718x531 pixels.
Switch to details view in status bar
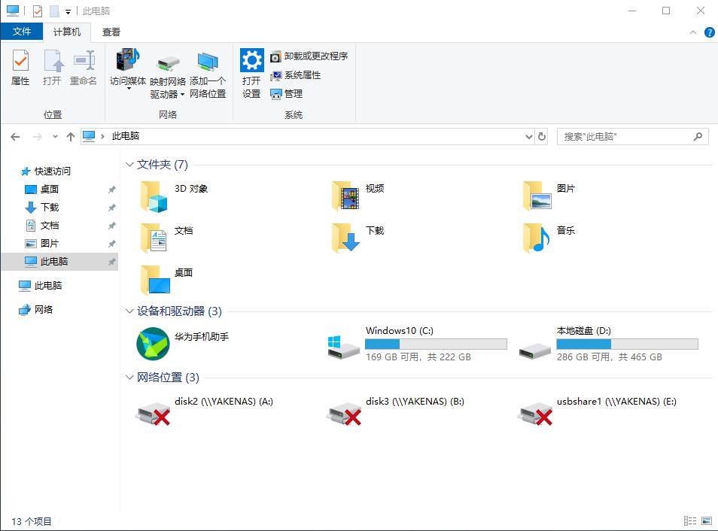(690, 520)
